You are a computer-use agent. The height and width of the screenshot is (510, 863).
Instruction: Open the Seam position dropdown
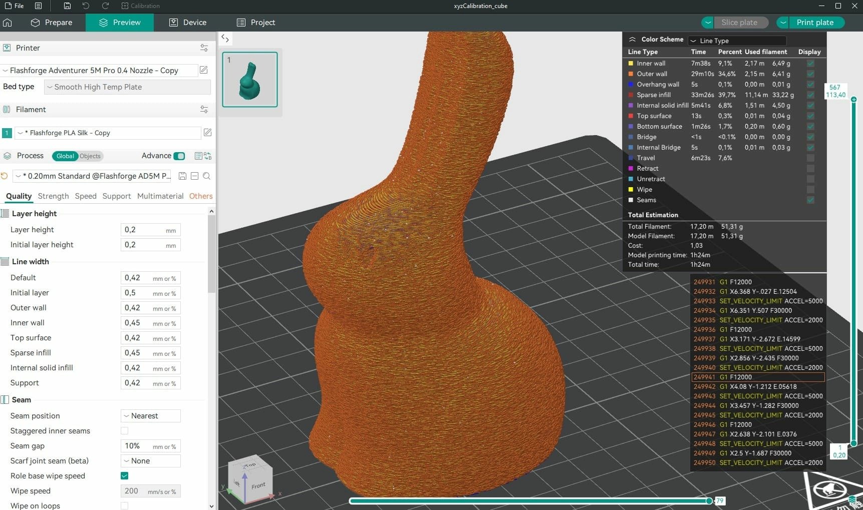coord(150,416)
